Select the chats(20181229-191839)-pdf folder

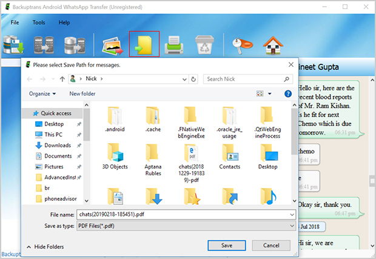pos(191,163)
